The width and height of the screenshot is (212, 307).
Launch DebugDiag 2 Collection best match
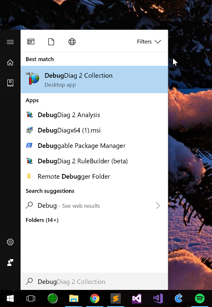[x=94, y=80]
